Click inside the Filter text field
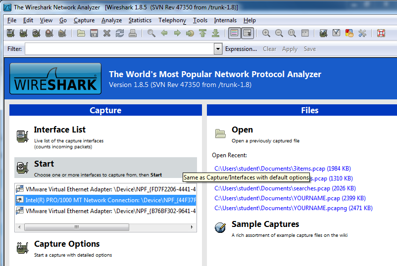Viewport: 397px width, 266px height. point(119,49)
